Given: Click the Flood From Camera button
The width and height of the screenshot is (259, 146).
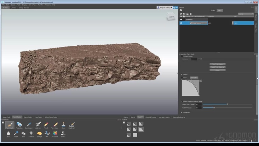Looking at the screenshot, I should [x=217, y=67].
